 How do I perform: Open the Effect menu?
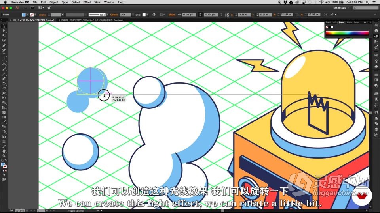87,2
